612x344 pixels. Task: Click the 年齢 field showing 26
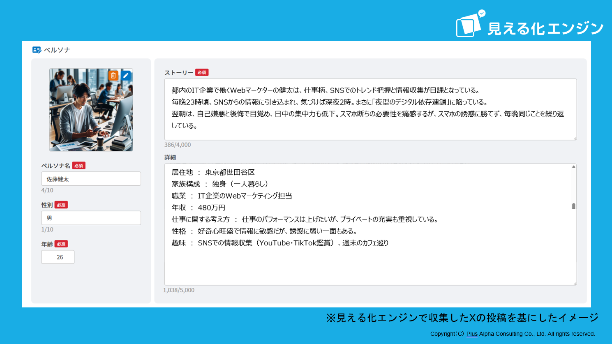pyautogui.click(x=58, y=257)
